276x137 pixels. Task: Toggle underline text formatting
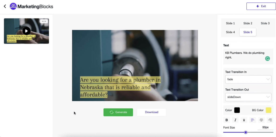(244, 120)
